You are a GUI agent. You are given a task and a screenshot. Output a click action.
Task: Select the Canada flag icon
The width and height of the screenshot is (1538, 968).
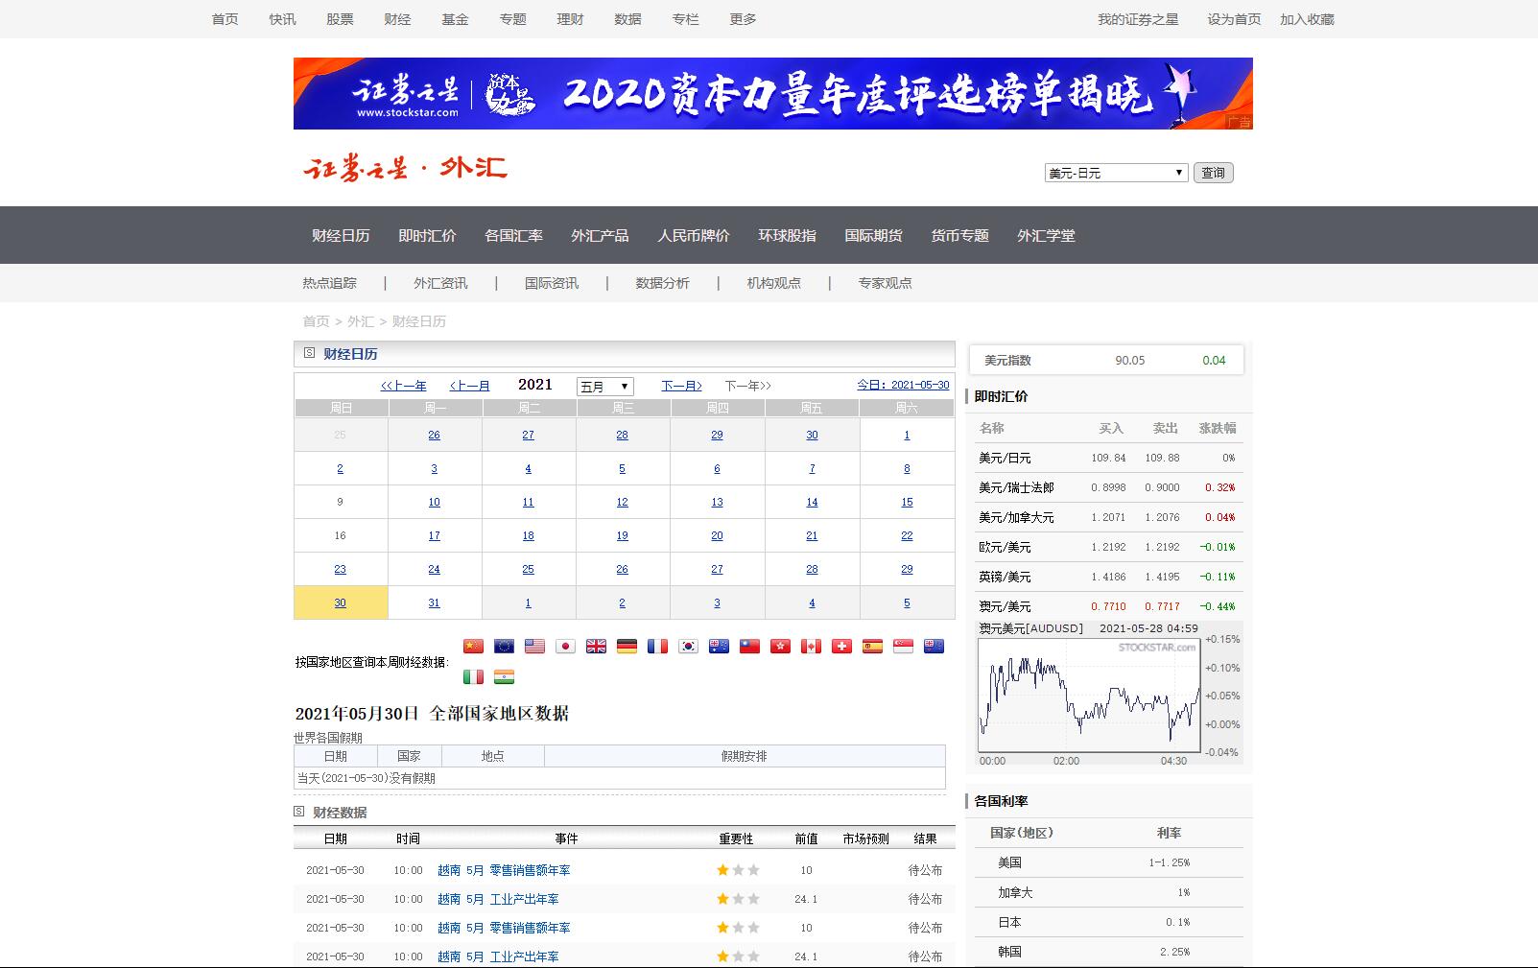[x=811, y=647]
